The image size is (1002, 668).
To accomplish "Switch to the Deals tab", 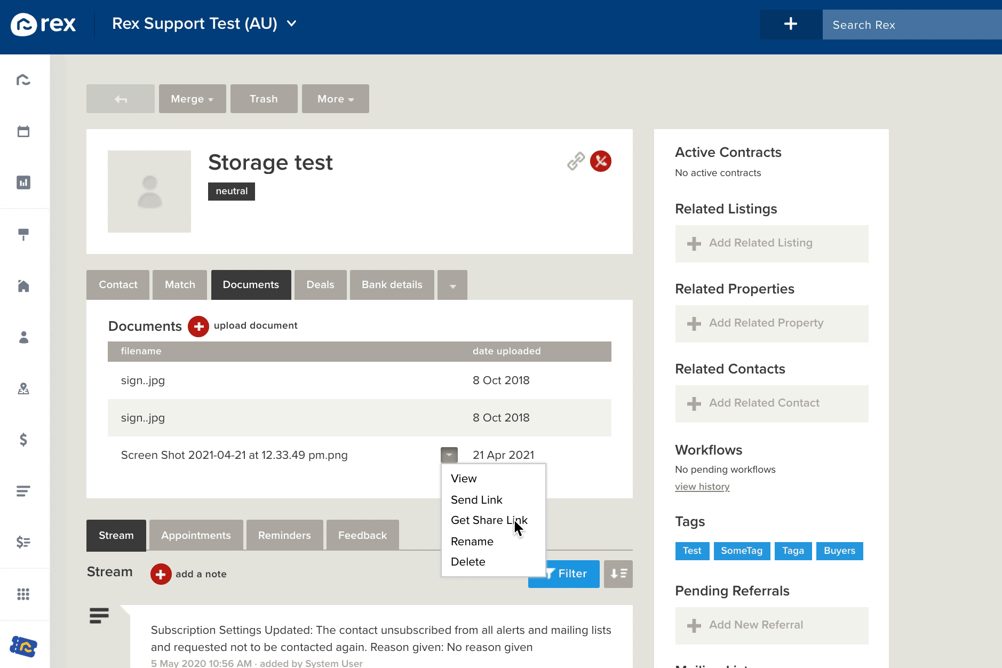I will click(320, 285).
